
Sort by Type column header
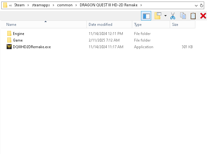click(151, 25)
